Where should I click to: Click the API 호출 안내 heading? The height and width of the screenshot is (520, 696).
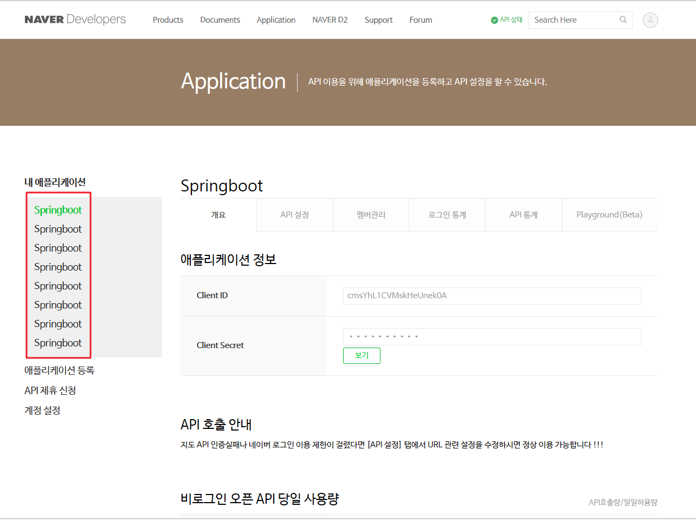(x=216, y=425)
